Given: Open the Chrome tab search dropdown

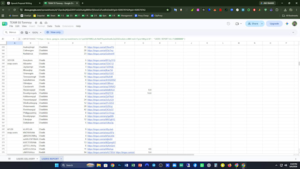Looking at the screenshot, I should coord(3,3).
